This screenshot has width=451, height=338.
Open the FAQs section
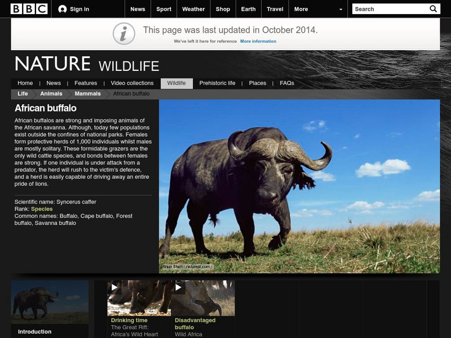286,82
